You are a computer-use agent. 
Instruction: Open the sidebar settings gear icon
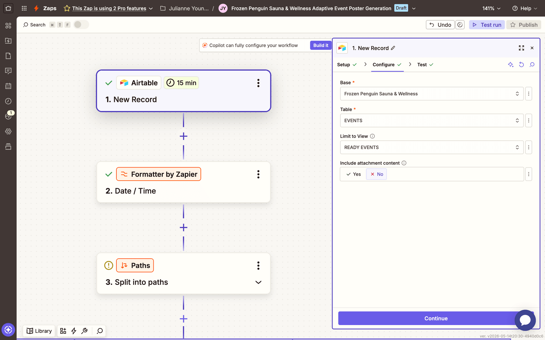(x=8, y=131)
